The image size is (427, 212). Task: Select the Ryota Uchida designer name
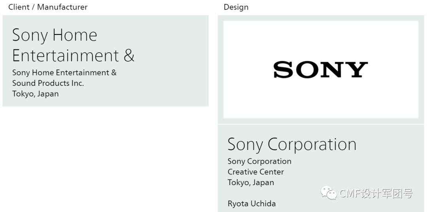[x=251, y=204]
